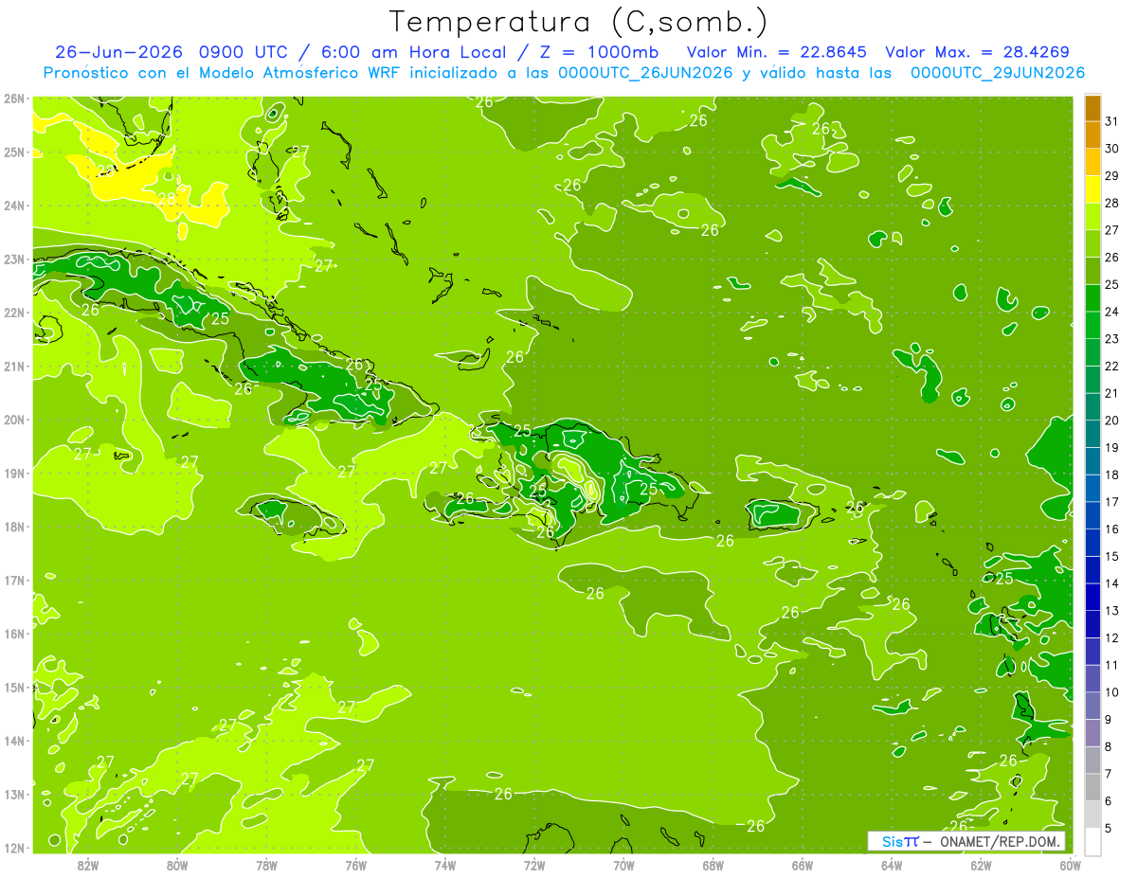Screen dimensions: 1137x878
Task: Click the valid-until time '0000UTC_29JUN2026'
Action: click(998, 73)
